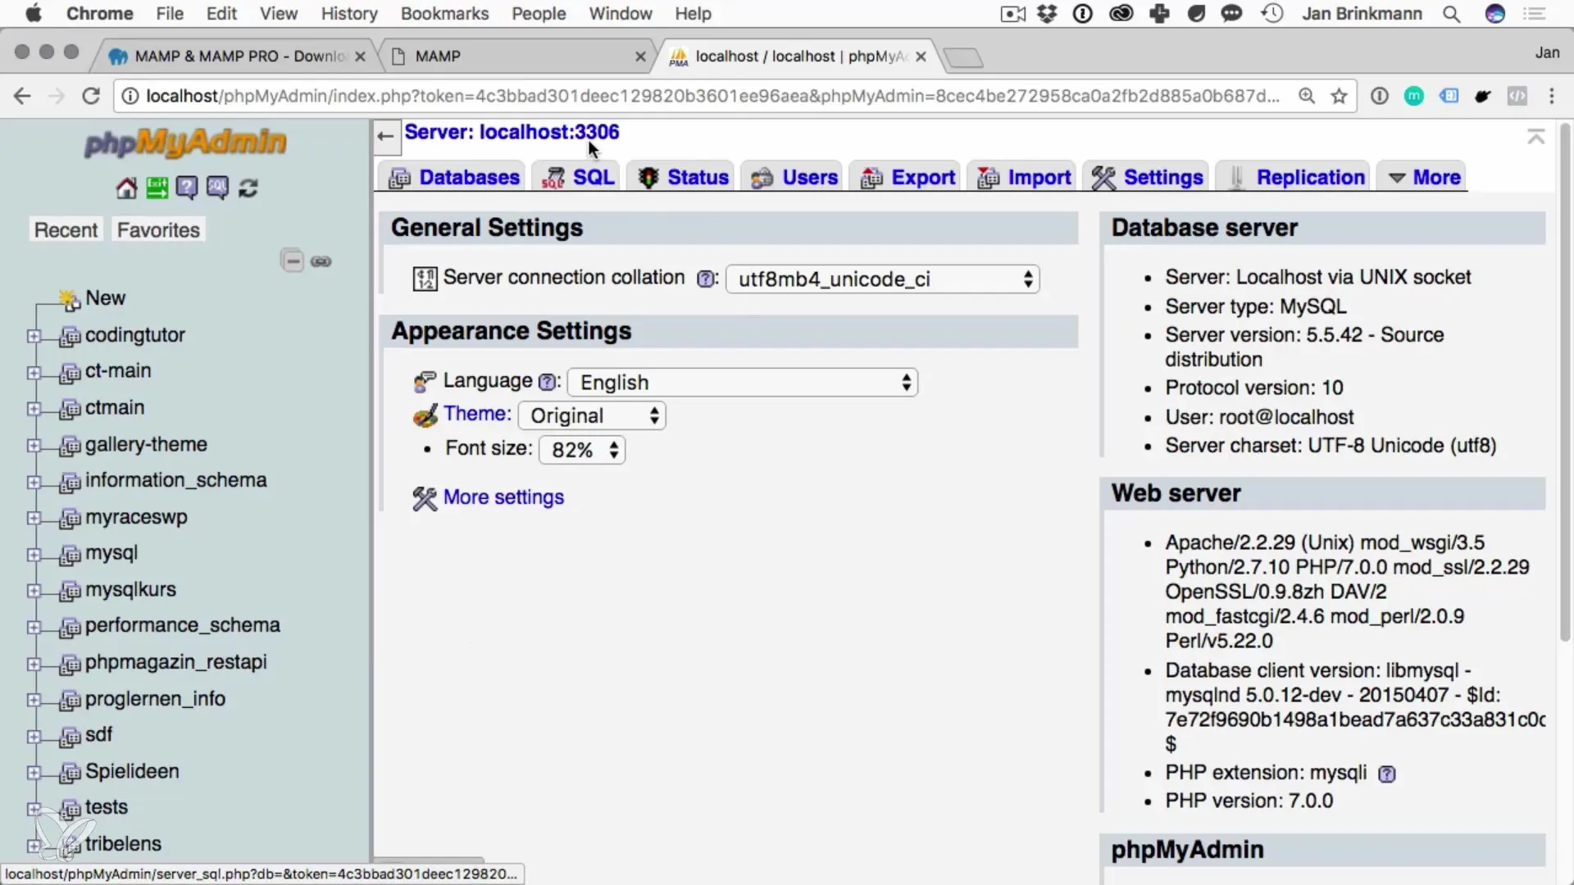Collapse all databases in navigation tree
Image resolution: width=1574 pixels, height=885 pixels.
point(293,261)
